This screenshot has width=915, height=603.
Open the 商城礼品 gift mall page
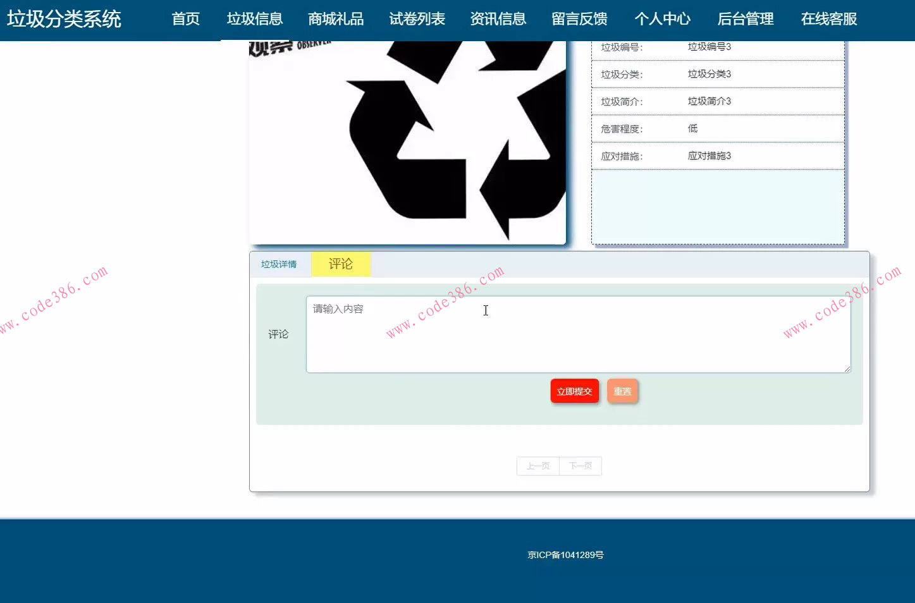click(336, 19)
